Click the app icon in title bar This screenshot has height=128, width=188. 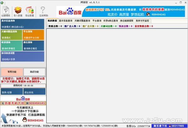tap(2, 3)
